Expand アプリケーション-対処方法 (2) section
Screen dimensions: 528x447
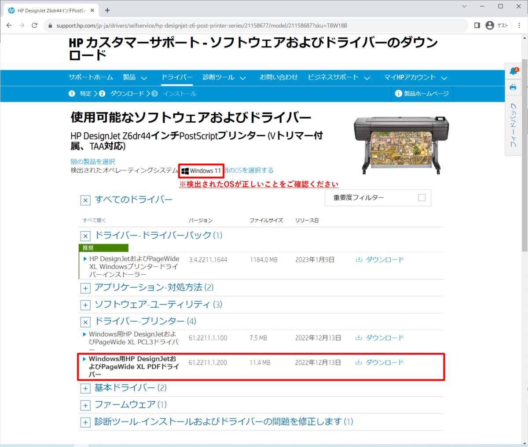85,288
